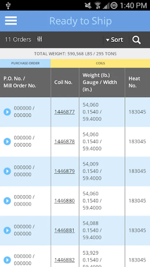Open the filter sliders icon beside 11 Orders
Viewport: 150px width, 267px height.
click(39, 39)
